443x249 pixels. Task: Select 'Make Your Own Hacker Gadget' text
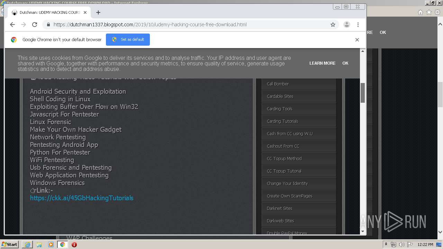point(76,130)
